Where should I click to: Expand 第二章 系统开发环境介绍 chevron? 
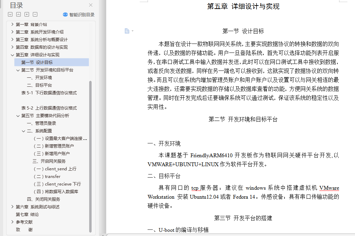[12, 32]
